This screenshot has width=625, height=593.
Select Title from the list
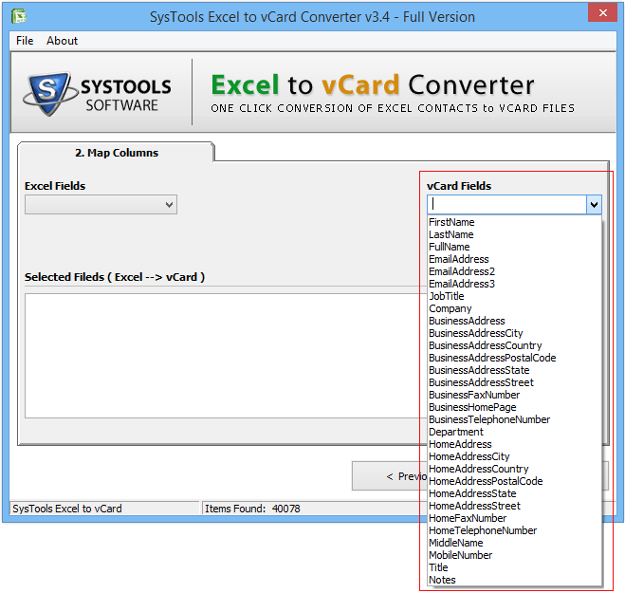(514, 568)
